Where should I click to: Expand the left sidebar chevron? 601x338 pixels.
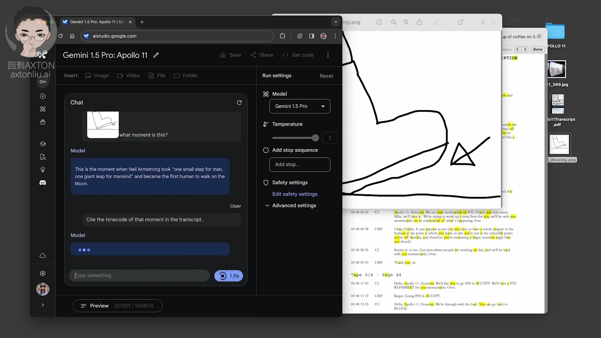coord(43,305)
